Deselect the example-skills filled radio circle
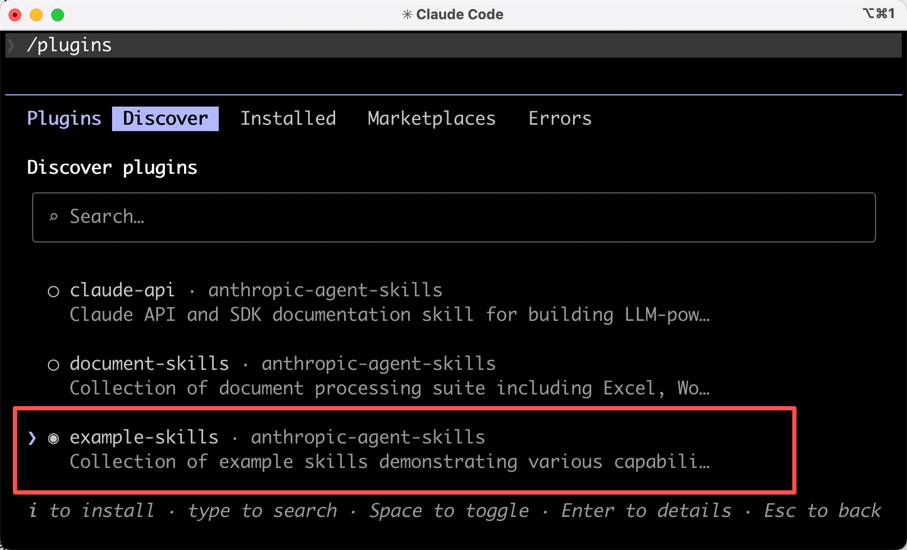 click(53, 439)
